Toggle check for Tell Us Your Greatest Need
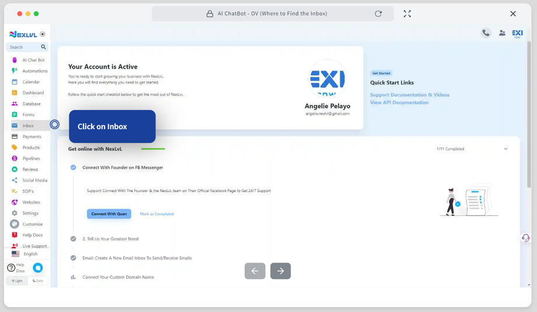 [74, 239]
